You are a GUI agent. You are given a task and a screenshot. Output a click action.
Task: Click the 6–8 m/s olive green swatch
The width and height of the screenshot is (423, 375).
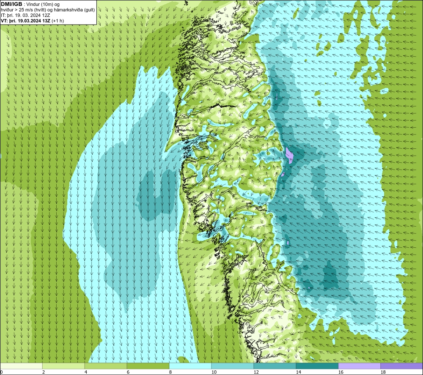click(x=148, y=366)
